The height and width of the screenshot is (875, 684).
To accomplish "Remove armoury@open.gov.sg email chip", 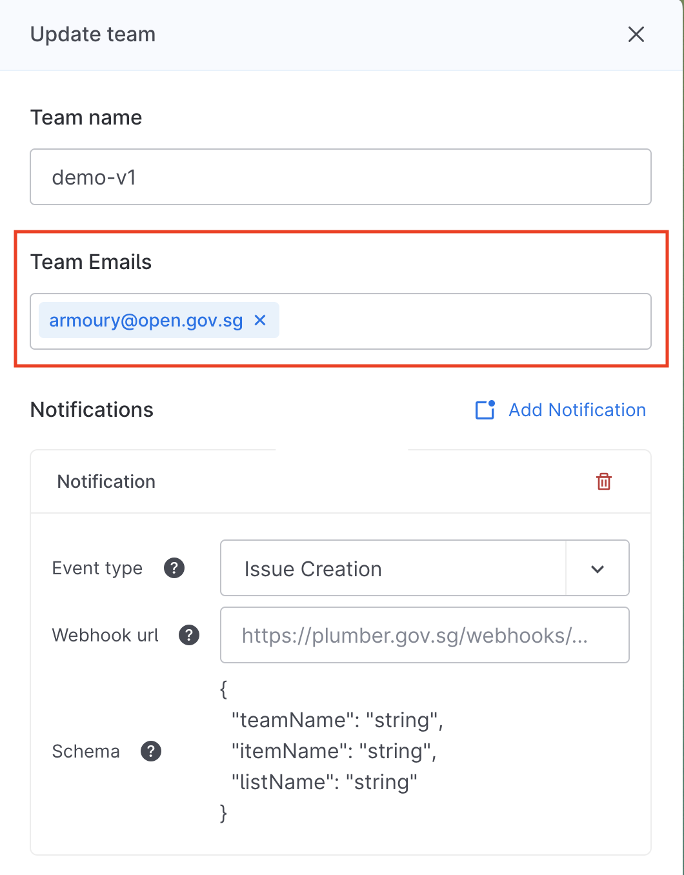I will (260, 320).
